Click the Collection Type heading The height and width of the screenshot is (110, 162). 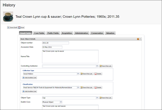click(x=28, y=71)
